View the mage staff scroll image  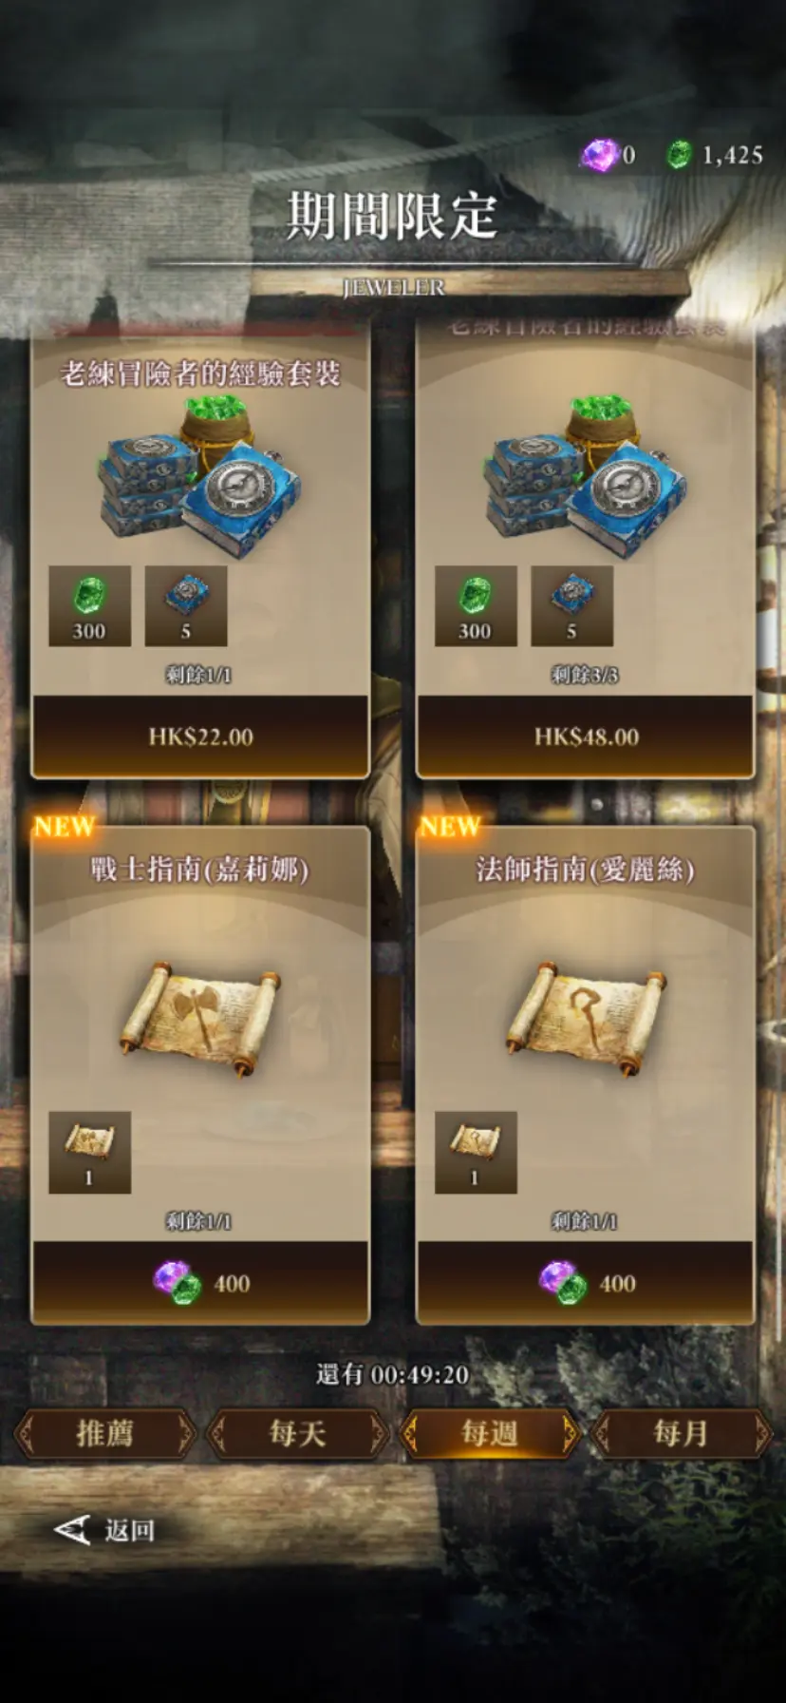(x=586, y=1019)
